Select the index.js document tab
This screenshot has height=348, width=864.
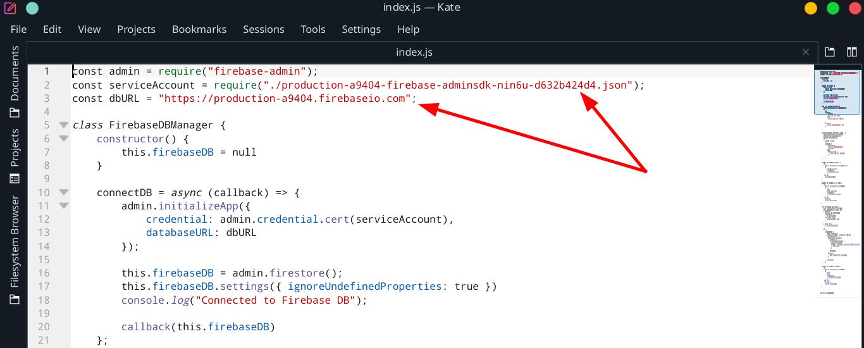[x=414, y=53]
